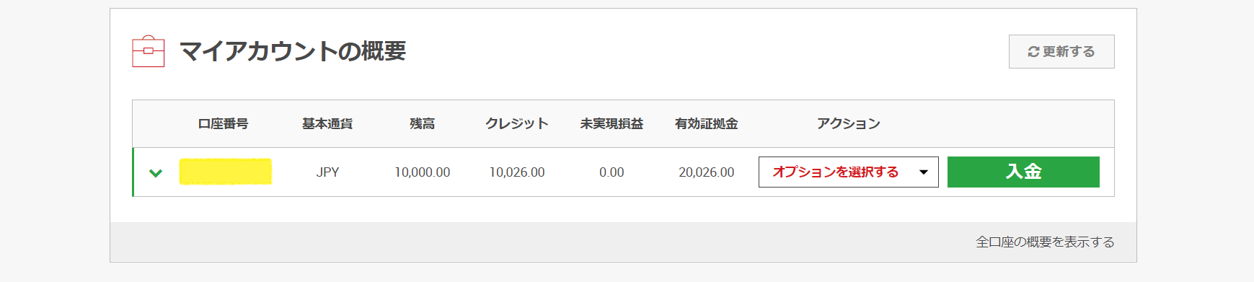The height and width of the screenshot is (282, 1254).
Task: Open the オプションを選択する dropdown
Action: coord(849,172)
